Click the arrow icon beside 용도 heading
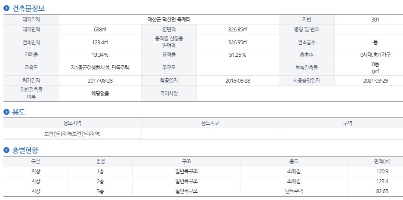The height and width of the screenshot is (200, 403). [7, 112]
